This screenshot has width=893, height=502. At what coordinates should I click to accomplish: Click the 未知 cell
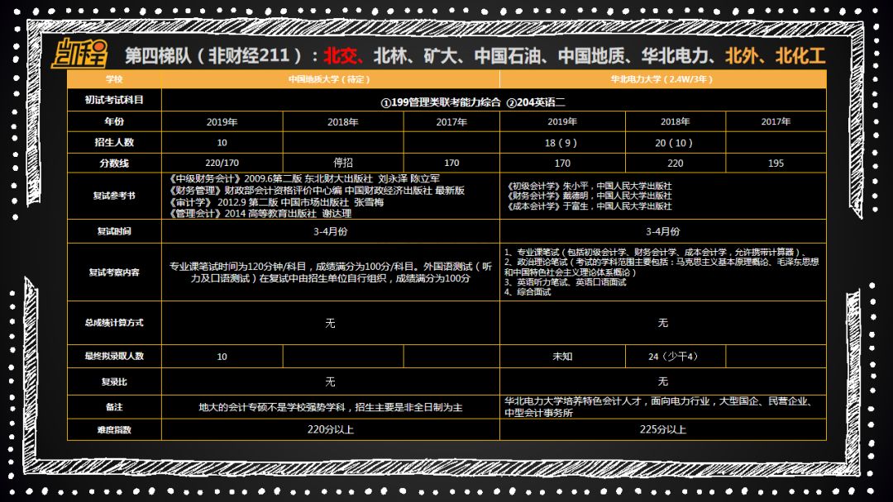[562, 357]
